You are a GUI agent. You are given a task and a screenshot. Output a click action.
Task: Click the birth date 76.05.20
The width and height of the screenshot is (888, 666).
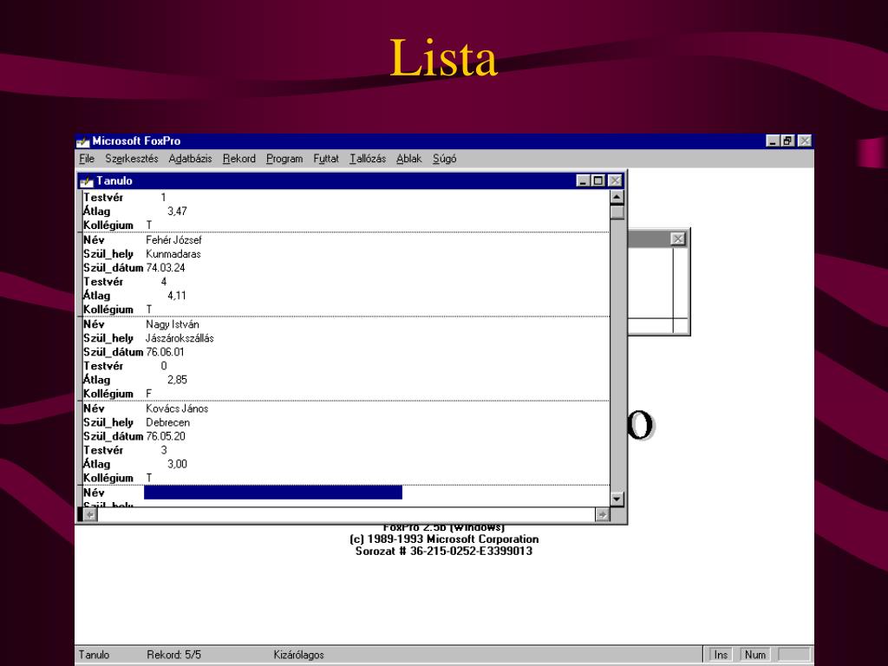[166, 437]
